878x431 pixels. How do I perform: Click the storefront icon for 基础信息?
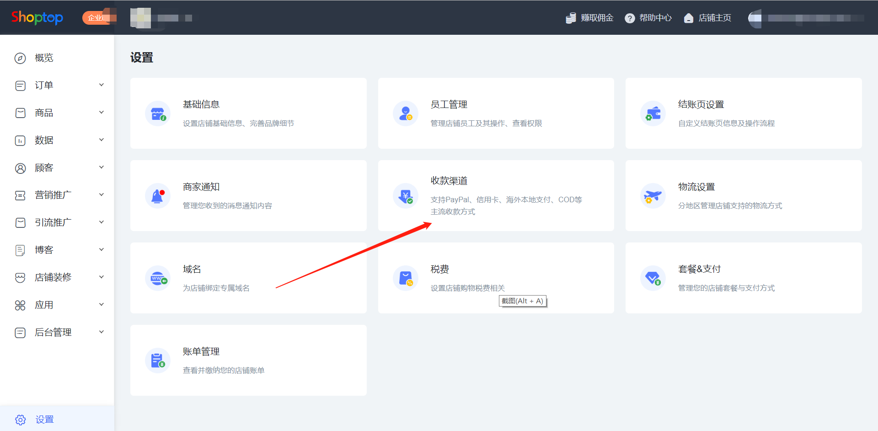coord(158,113)
